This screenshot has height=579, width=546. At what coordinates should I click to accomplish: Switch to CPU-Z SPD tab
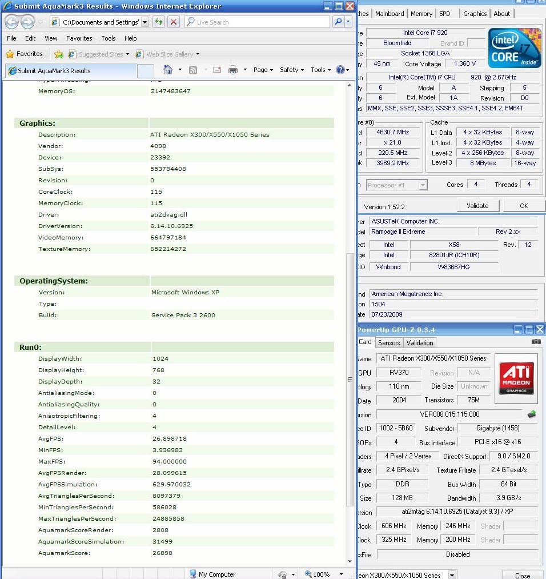pos(445,14)
